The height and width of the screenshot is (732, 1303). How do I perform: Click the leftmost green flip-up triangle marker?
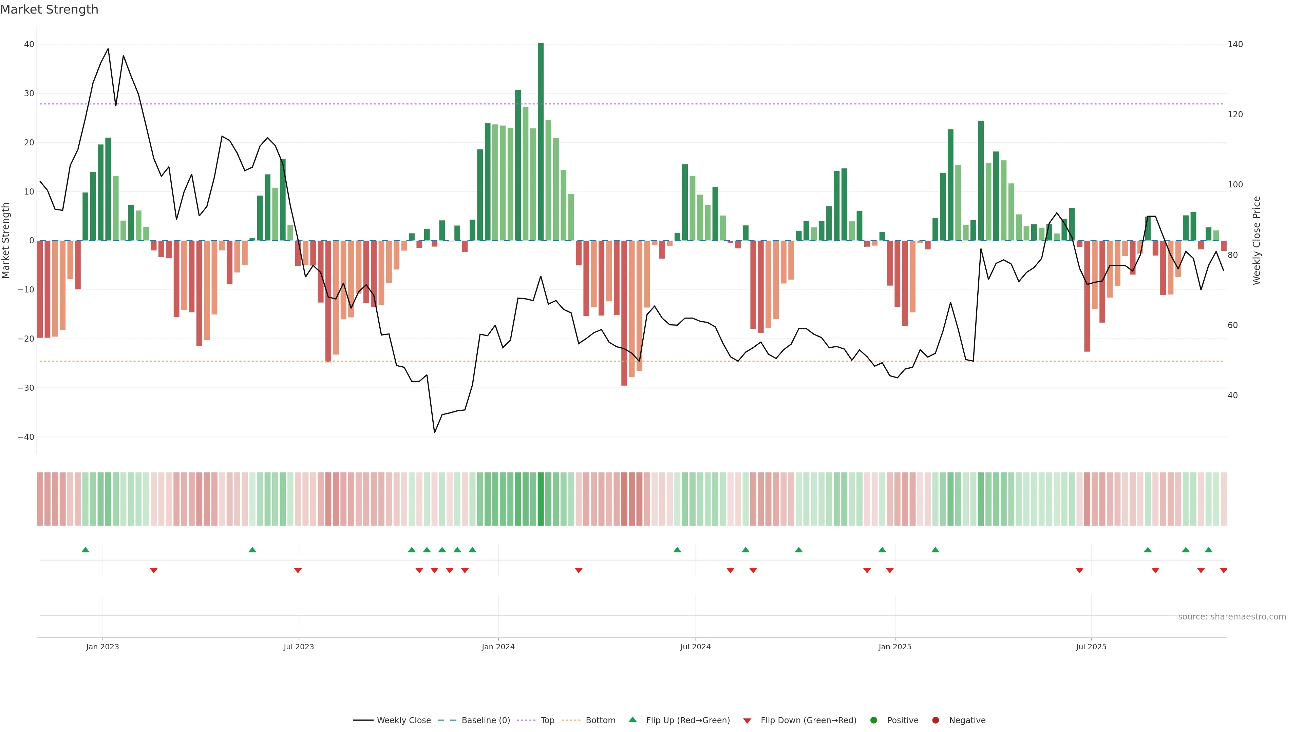86,550
